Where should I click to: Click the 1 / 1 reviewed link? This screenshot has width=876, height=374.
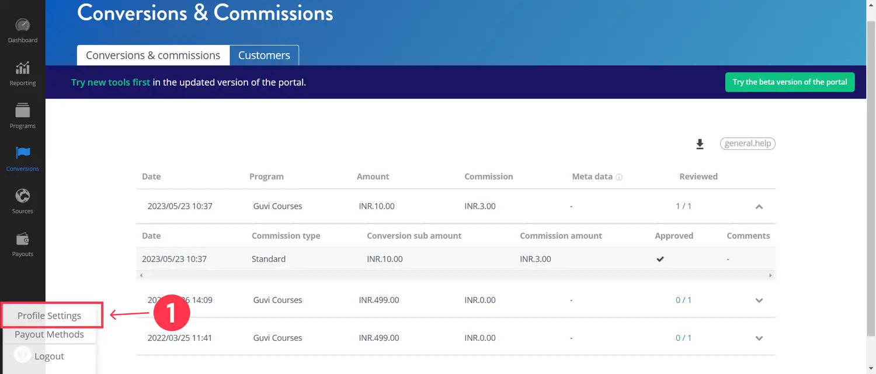(x=683, y=206)
